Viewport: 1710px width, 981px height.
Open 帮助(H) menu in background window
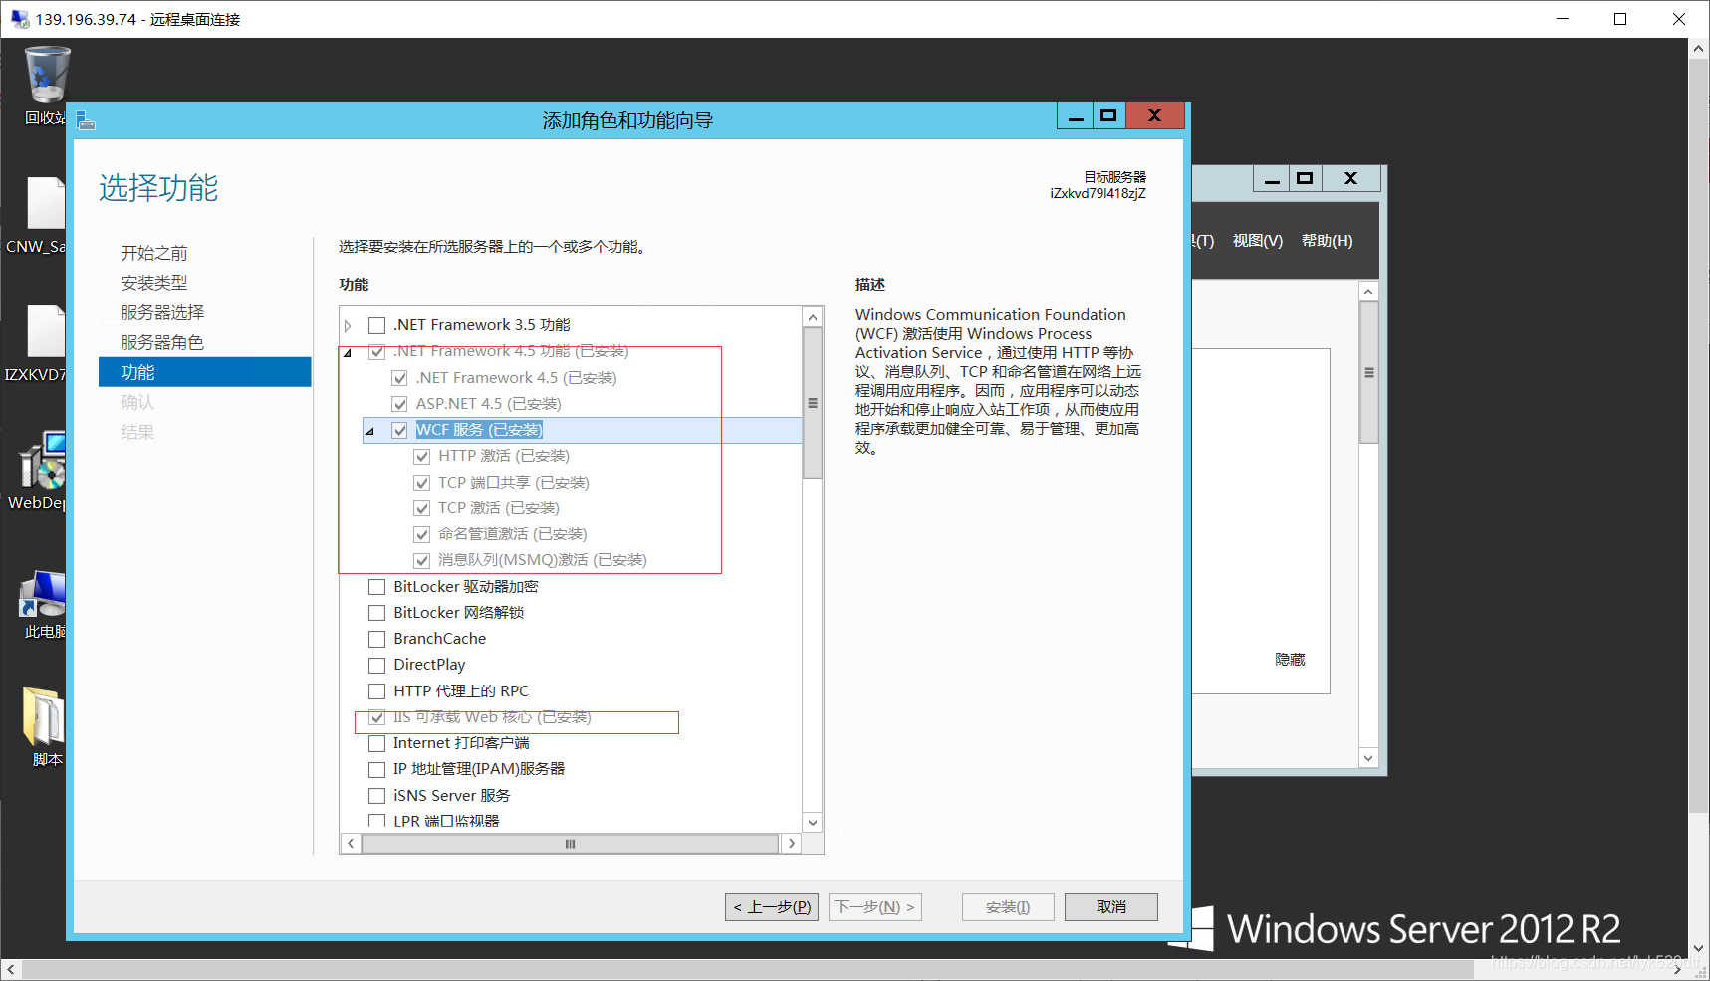[x=1327, y=241]
